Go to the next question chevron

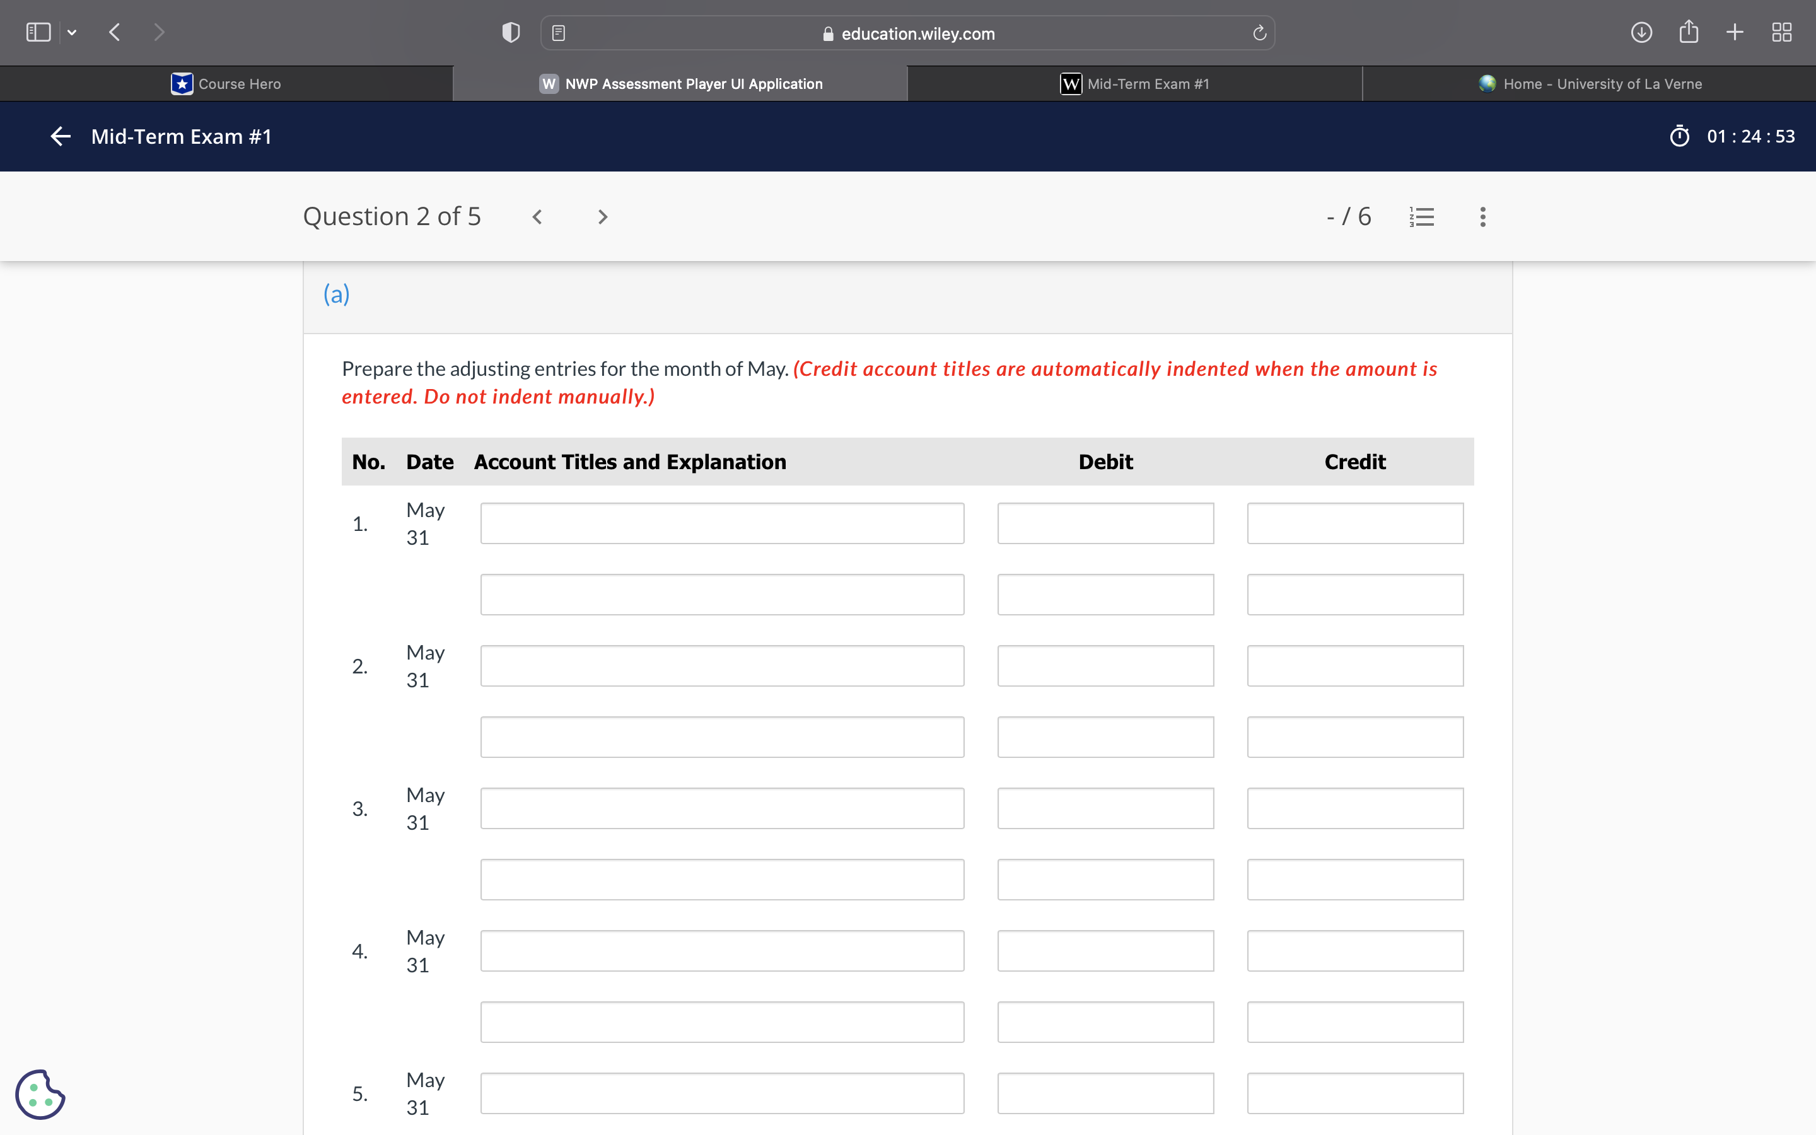tap(602, 217)
